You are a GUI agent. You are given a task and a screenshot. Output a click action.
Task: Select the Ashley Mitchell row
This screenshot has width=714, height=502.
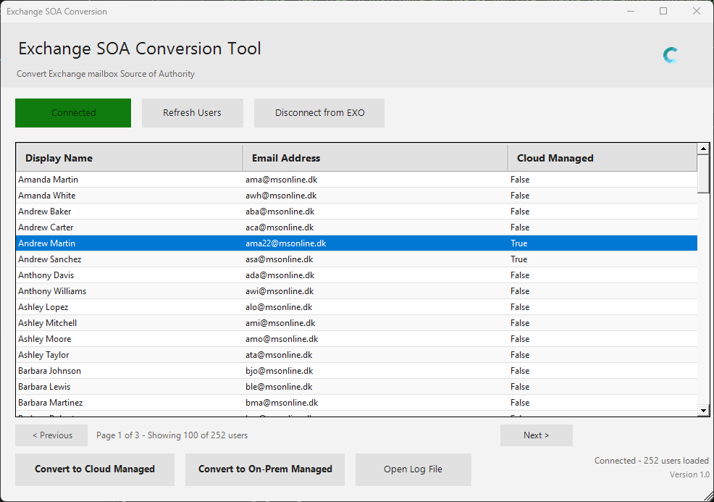(x=48, y=323)
